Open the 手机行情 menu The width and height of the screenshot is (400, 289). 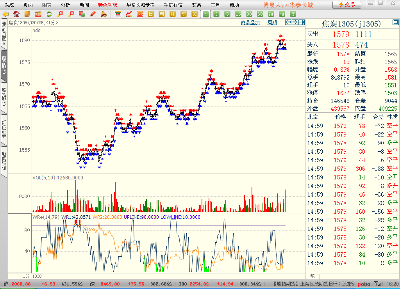pyautogui.click(x=173, y=5)
